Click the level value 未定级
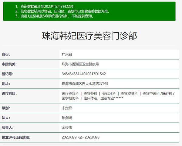Image resolution: width=182 pixels, height=146 pixels. [x=67, y=108]
